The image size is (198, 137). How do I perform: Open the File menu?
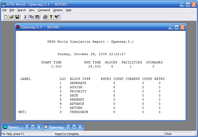pos(4,10)
